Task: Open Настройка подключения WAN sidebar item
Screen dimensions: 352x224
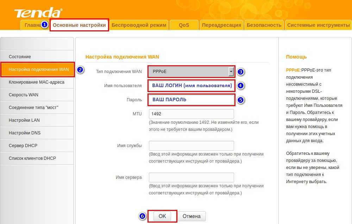Action: click(39, 69)
